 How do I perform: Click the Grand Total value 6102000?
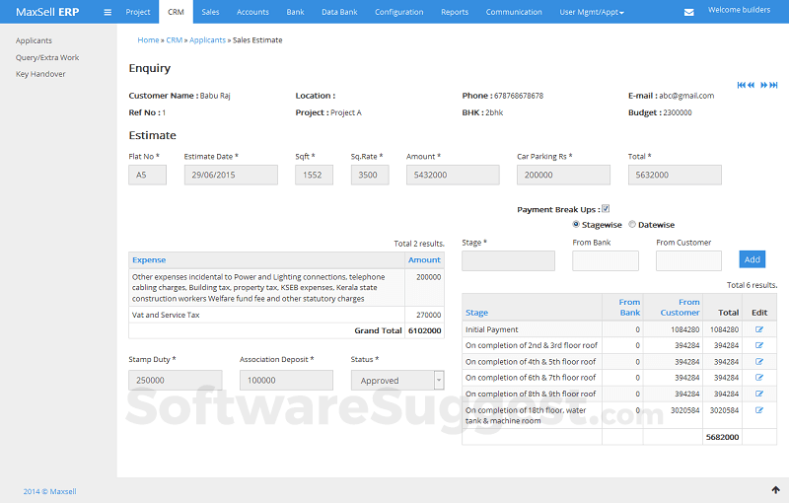(x=425, y=330)
